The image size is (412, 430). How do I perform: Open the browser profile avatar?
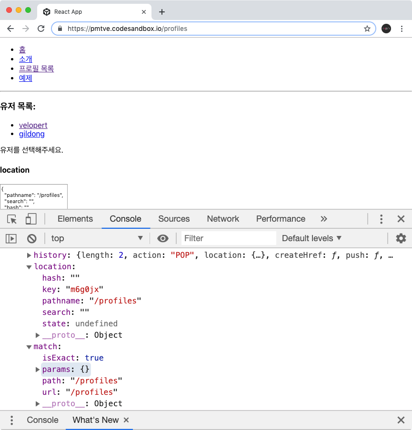pyautogui.click(x=386, y=29)
